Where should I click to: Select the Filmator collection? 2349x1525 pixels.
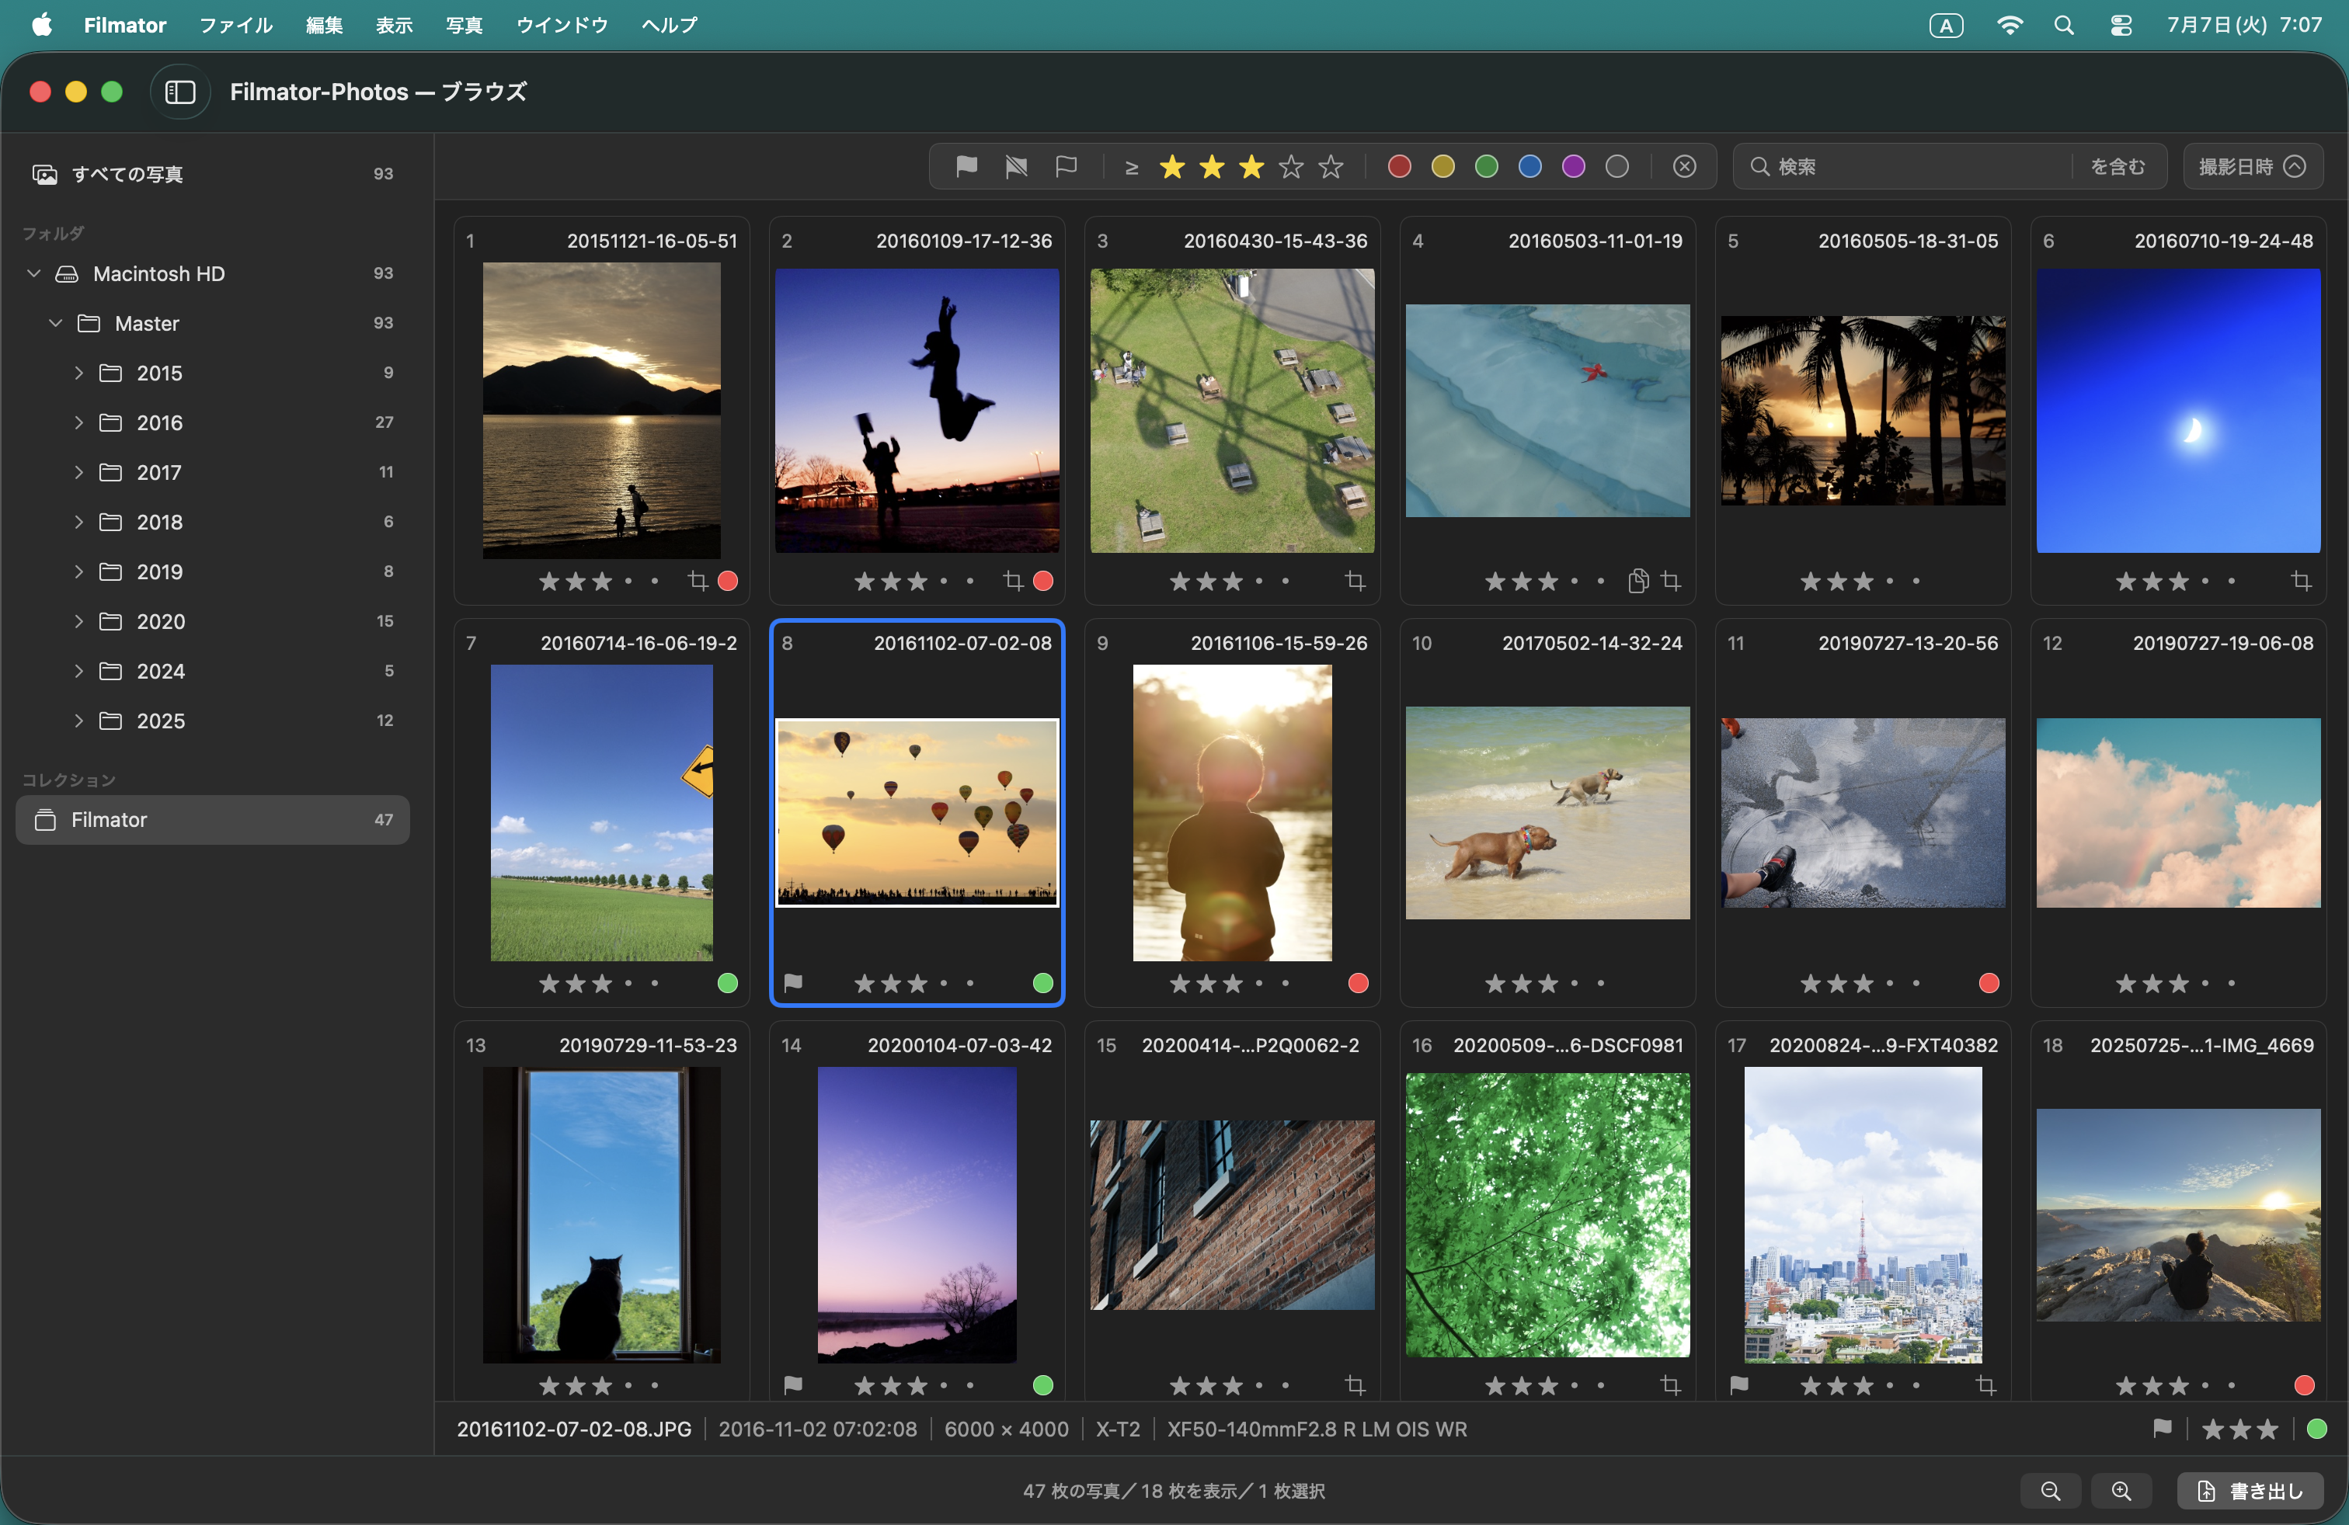point(212,818)
